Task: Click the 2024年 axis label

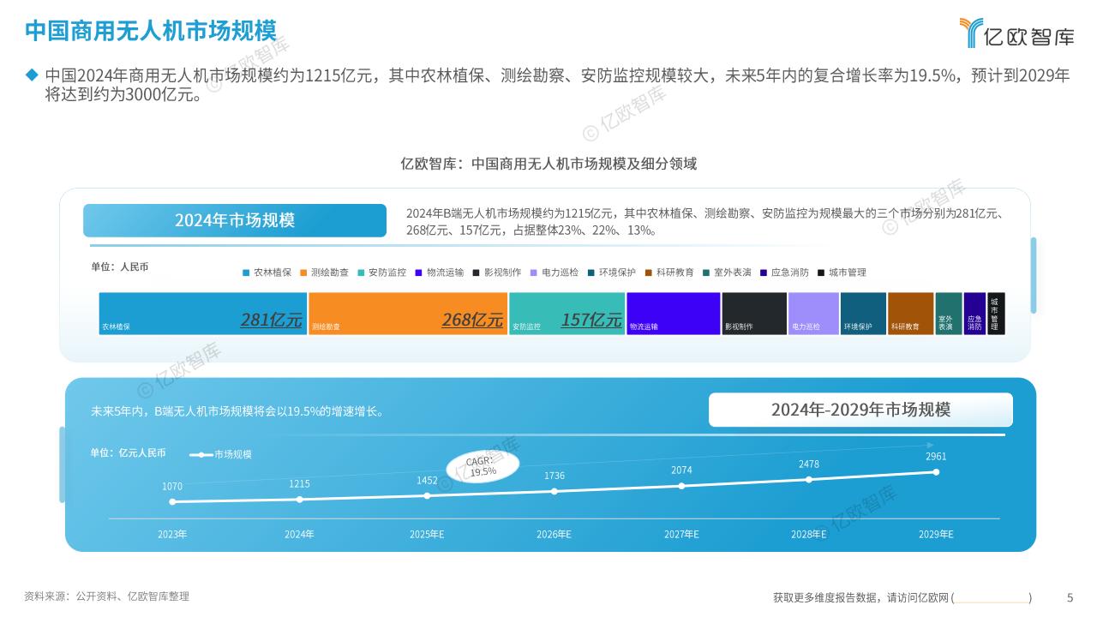Action: pyautogui.click(x=299, y=535)
